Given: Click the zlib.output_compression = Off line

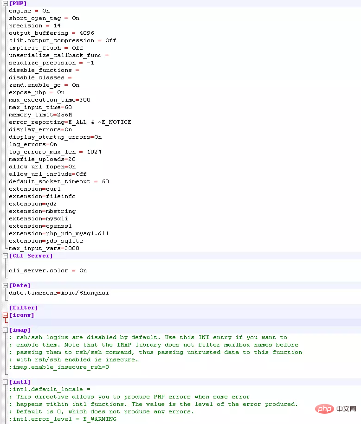Looking at the screenshot, I should [63, 40].
